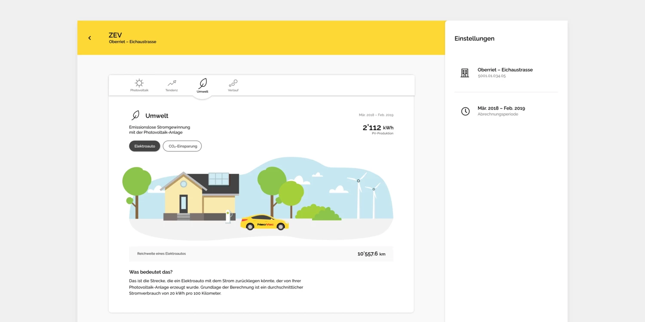The width and height of the screenshot is (645, 322).
Task: Click the wind turbines in illustration
Action: point(365,196)
